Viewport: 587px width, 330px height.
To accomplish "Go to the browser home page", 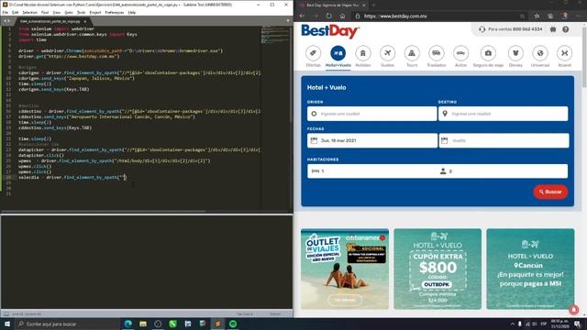I will pyautogui.click(x=342, y=16).
